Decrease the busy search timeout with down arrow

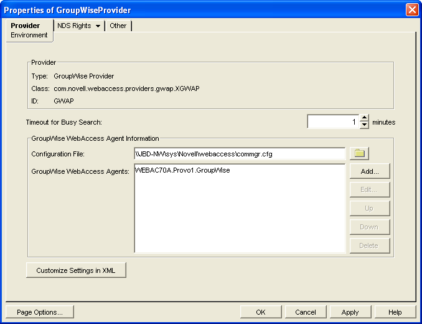click(x=365, y=125)
